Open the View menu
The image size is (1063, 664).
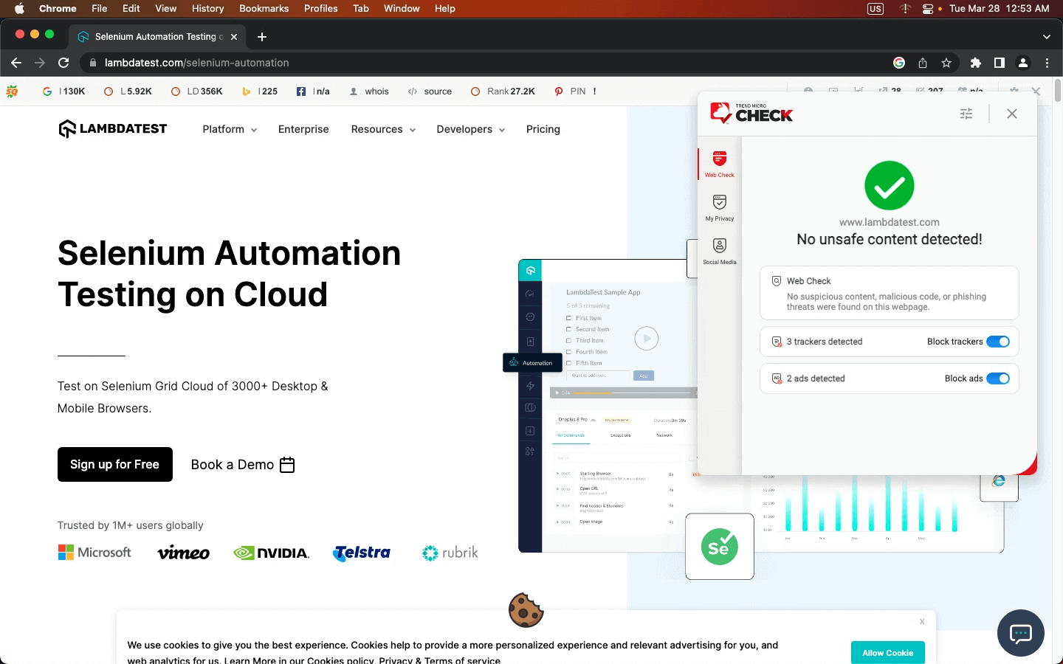point(165,8)
